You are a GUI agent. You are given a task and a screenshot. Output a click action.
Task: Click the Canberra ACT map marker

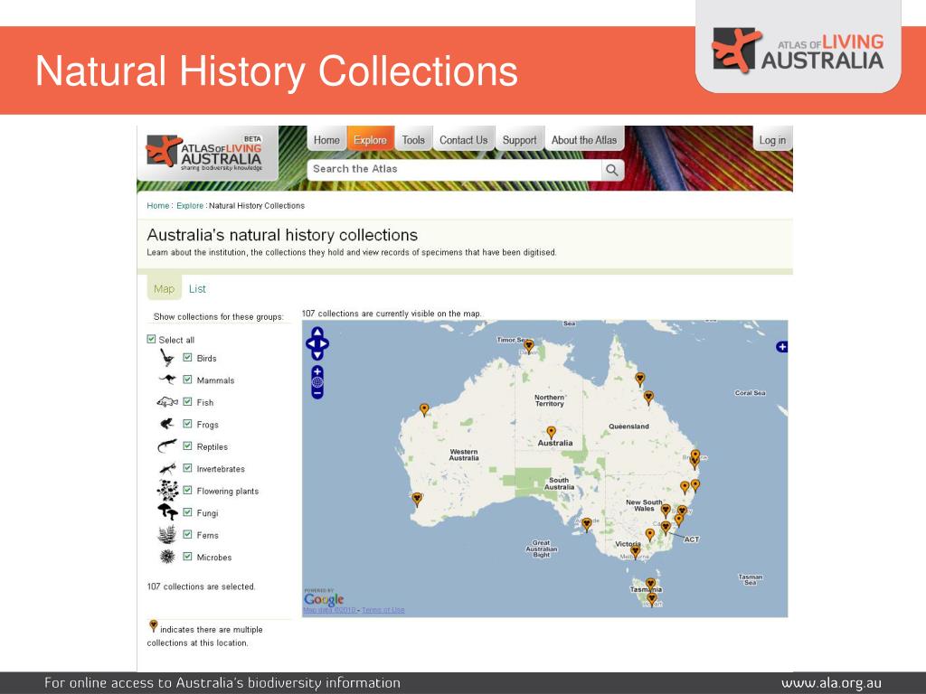(666, 527)
